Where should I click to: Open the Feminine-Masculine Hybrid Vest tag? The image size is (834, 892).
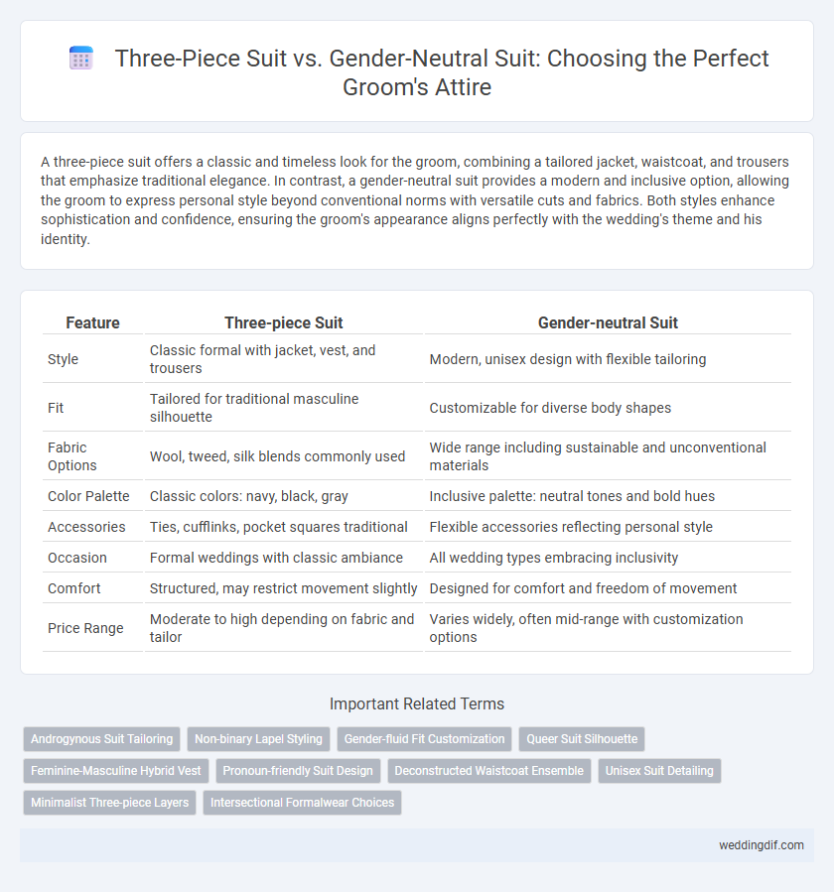coord(116,771)
